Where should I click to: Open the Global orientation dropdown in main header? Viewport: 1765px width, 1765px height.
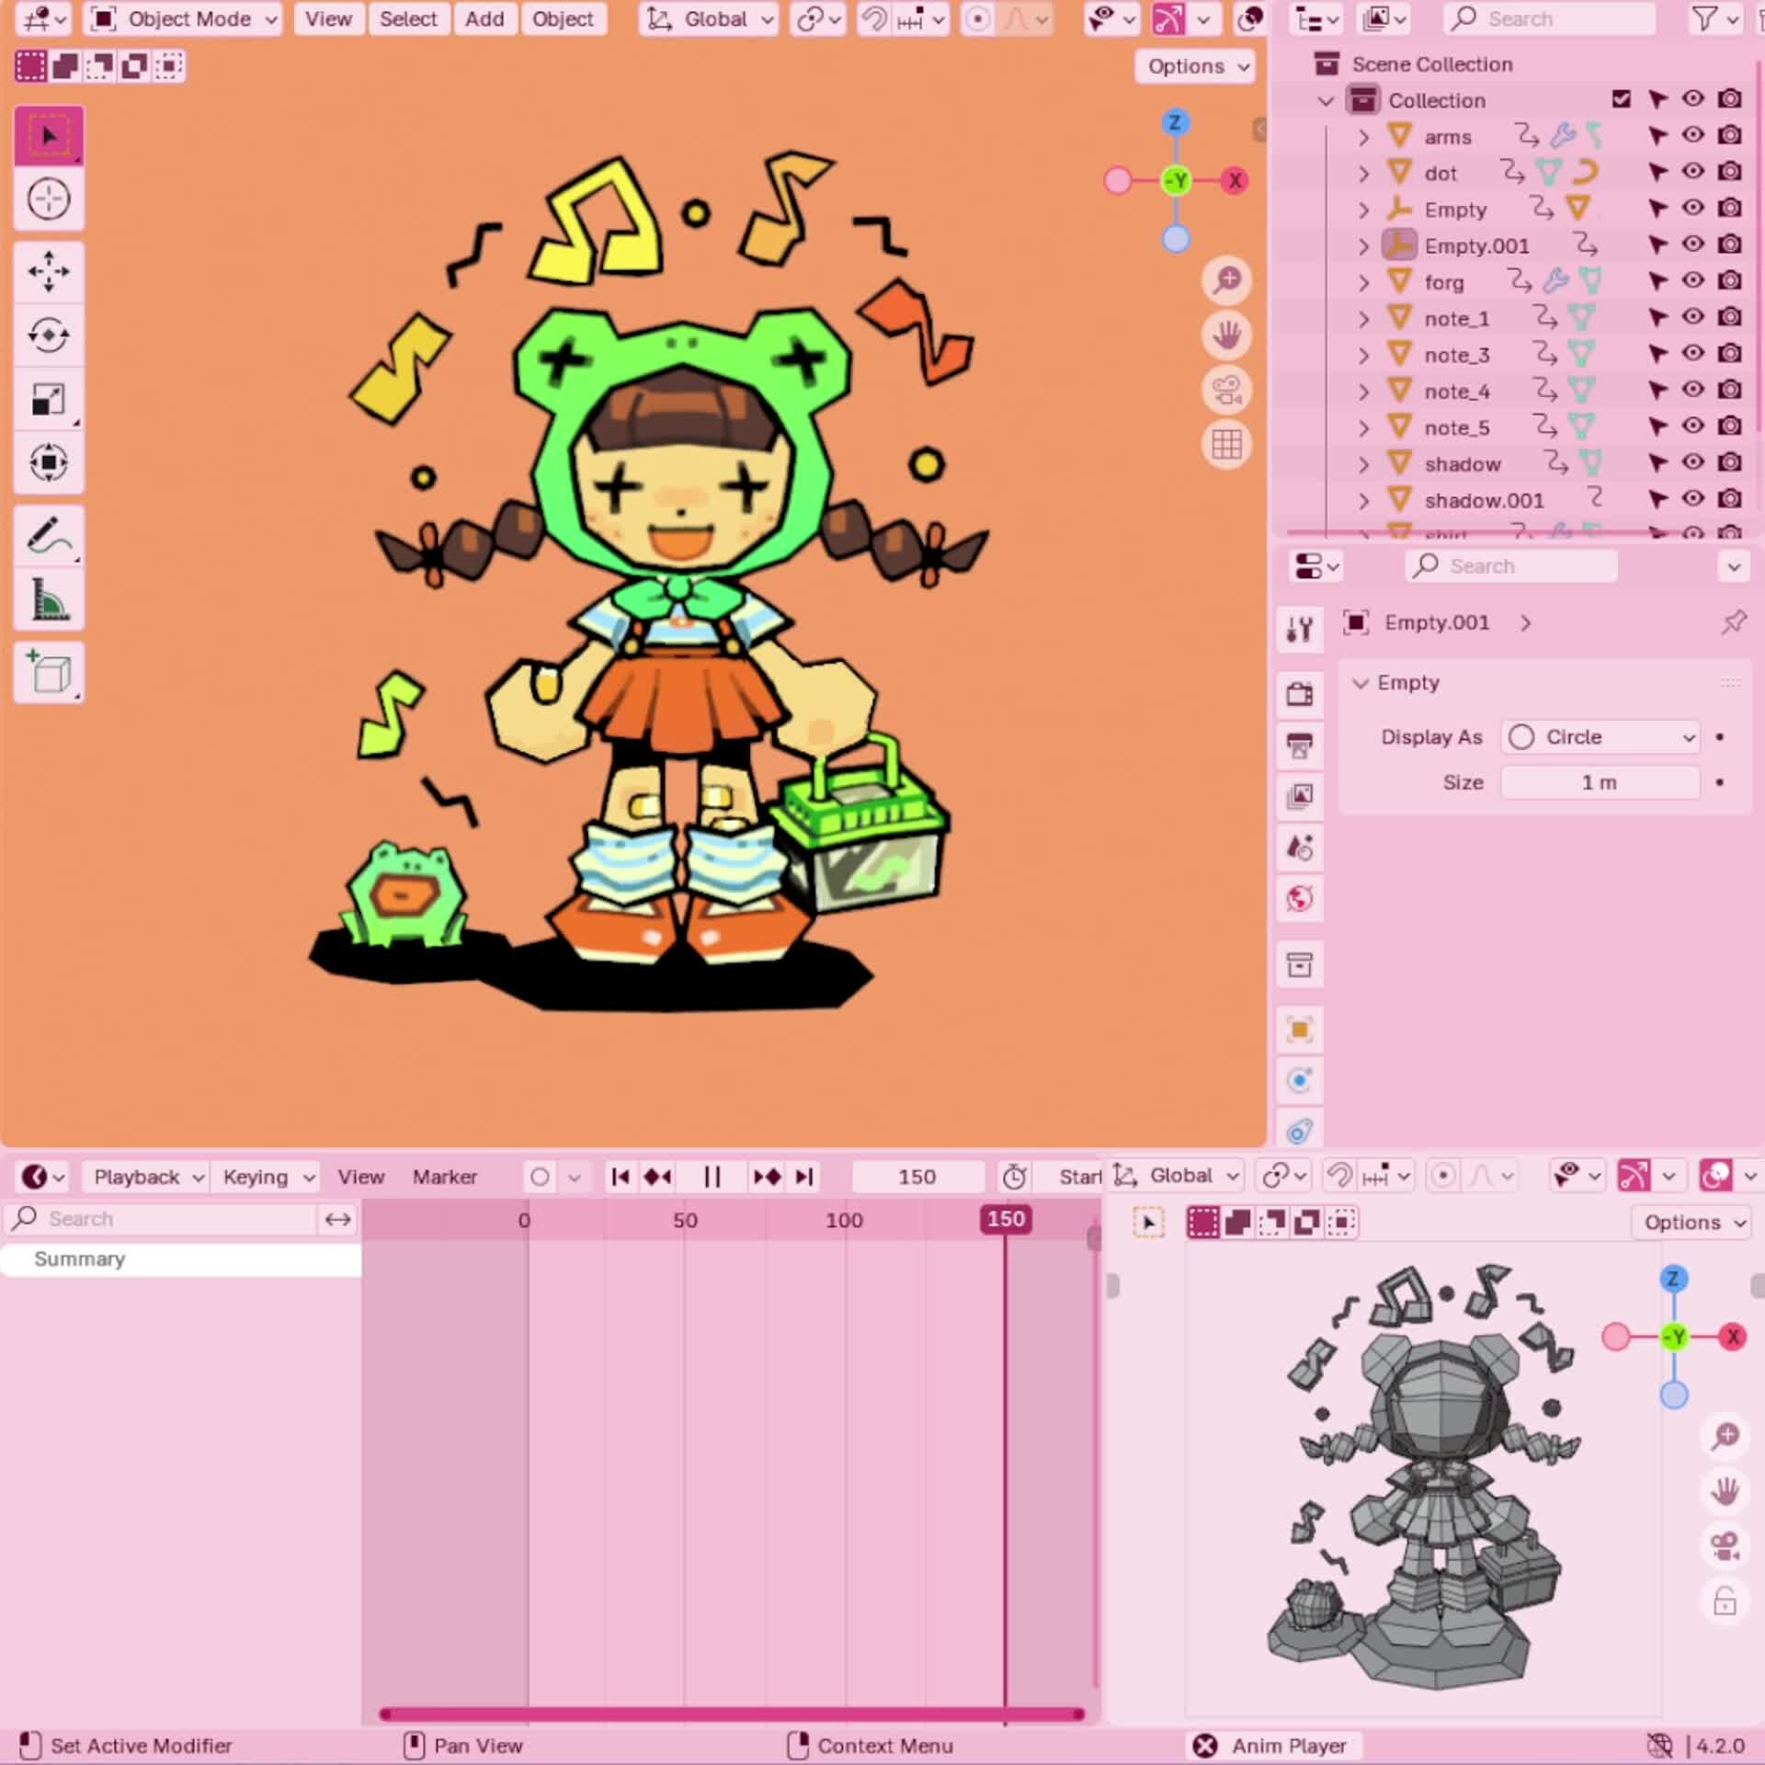(709, 18)
